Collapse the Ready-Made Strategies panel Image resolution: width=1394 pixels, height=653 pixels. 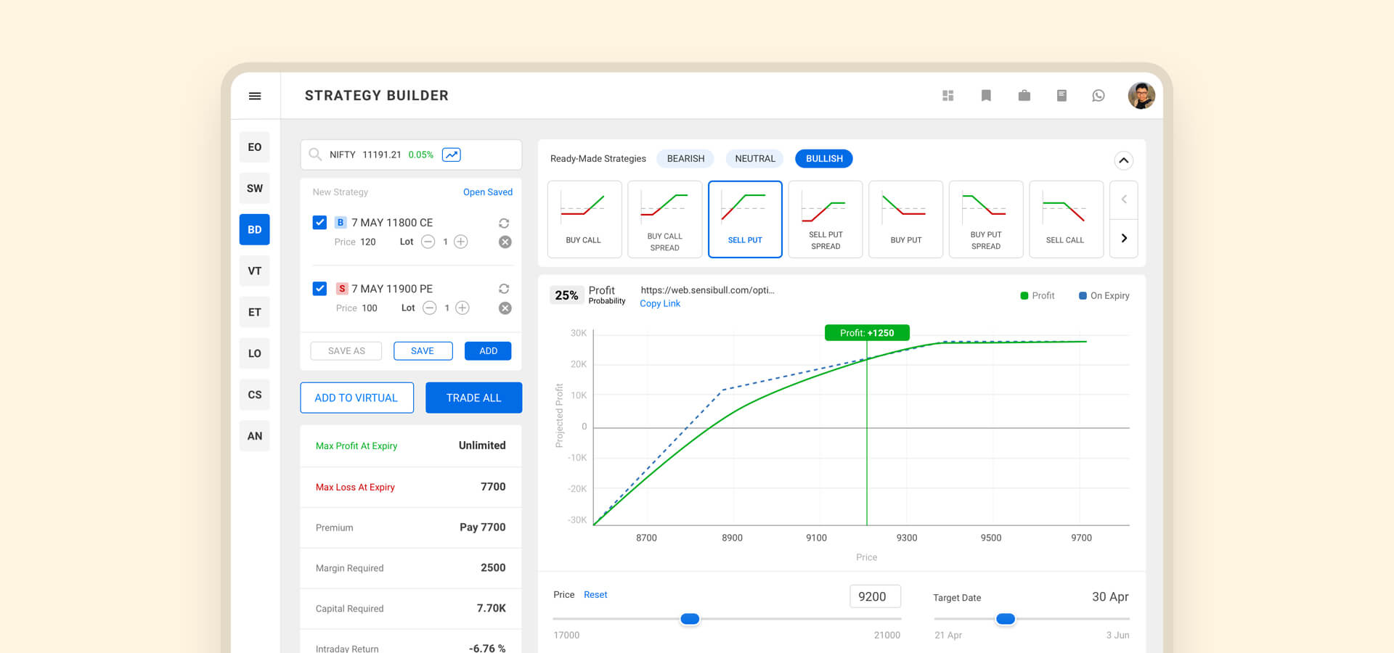pos(1123,160)
